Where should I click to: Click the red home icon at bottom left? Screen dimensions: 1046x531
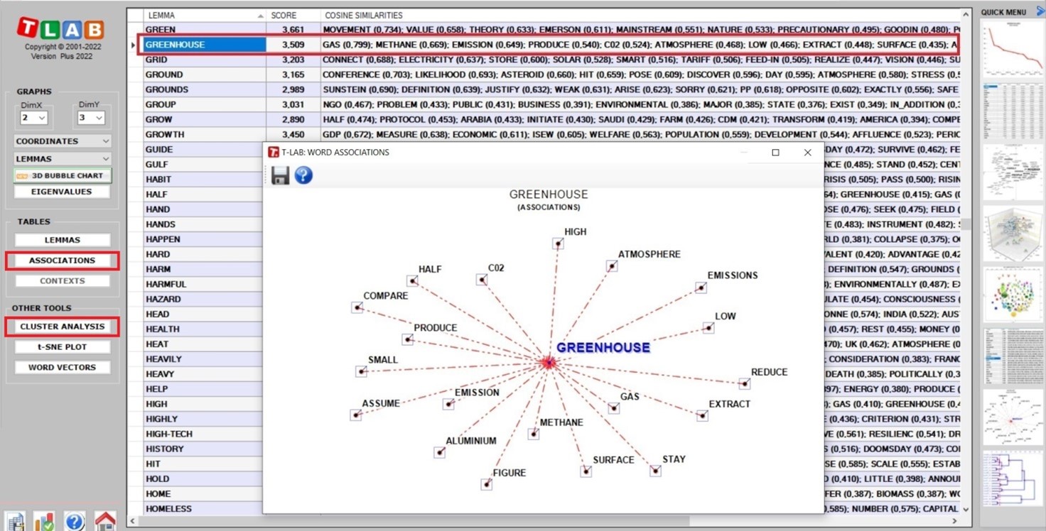coord(105,522)
